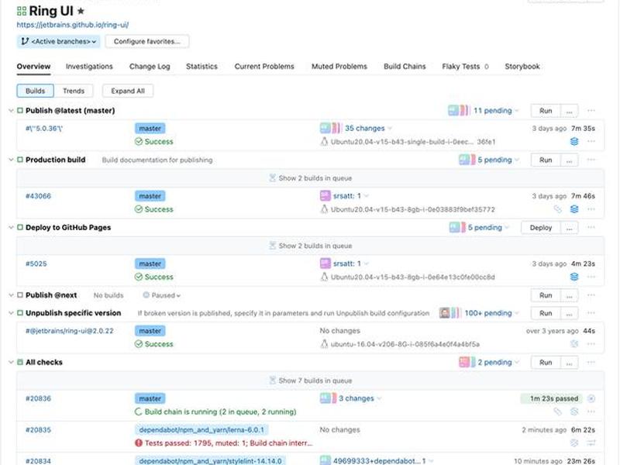Switch to the Statistics tab
620x465 pixels.
click(201, 67)
